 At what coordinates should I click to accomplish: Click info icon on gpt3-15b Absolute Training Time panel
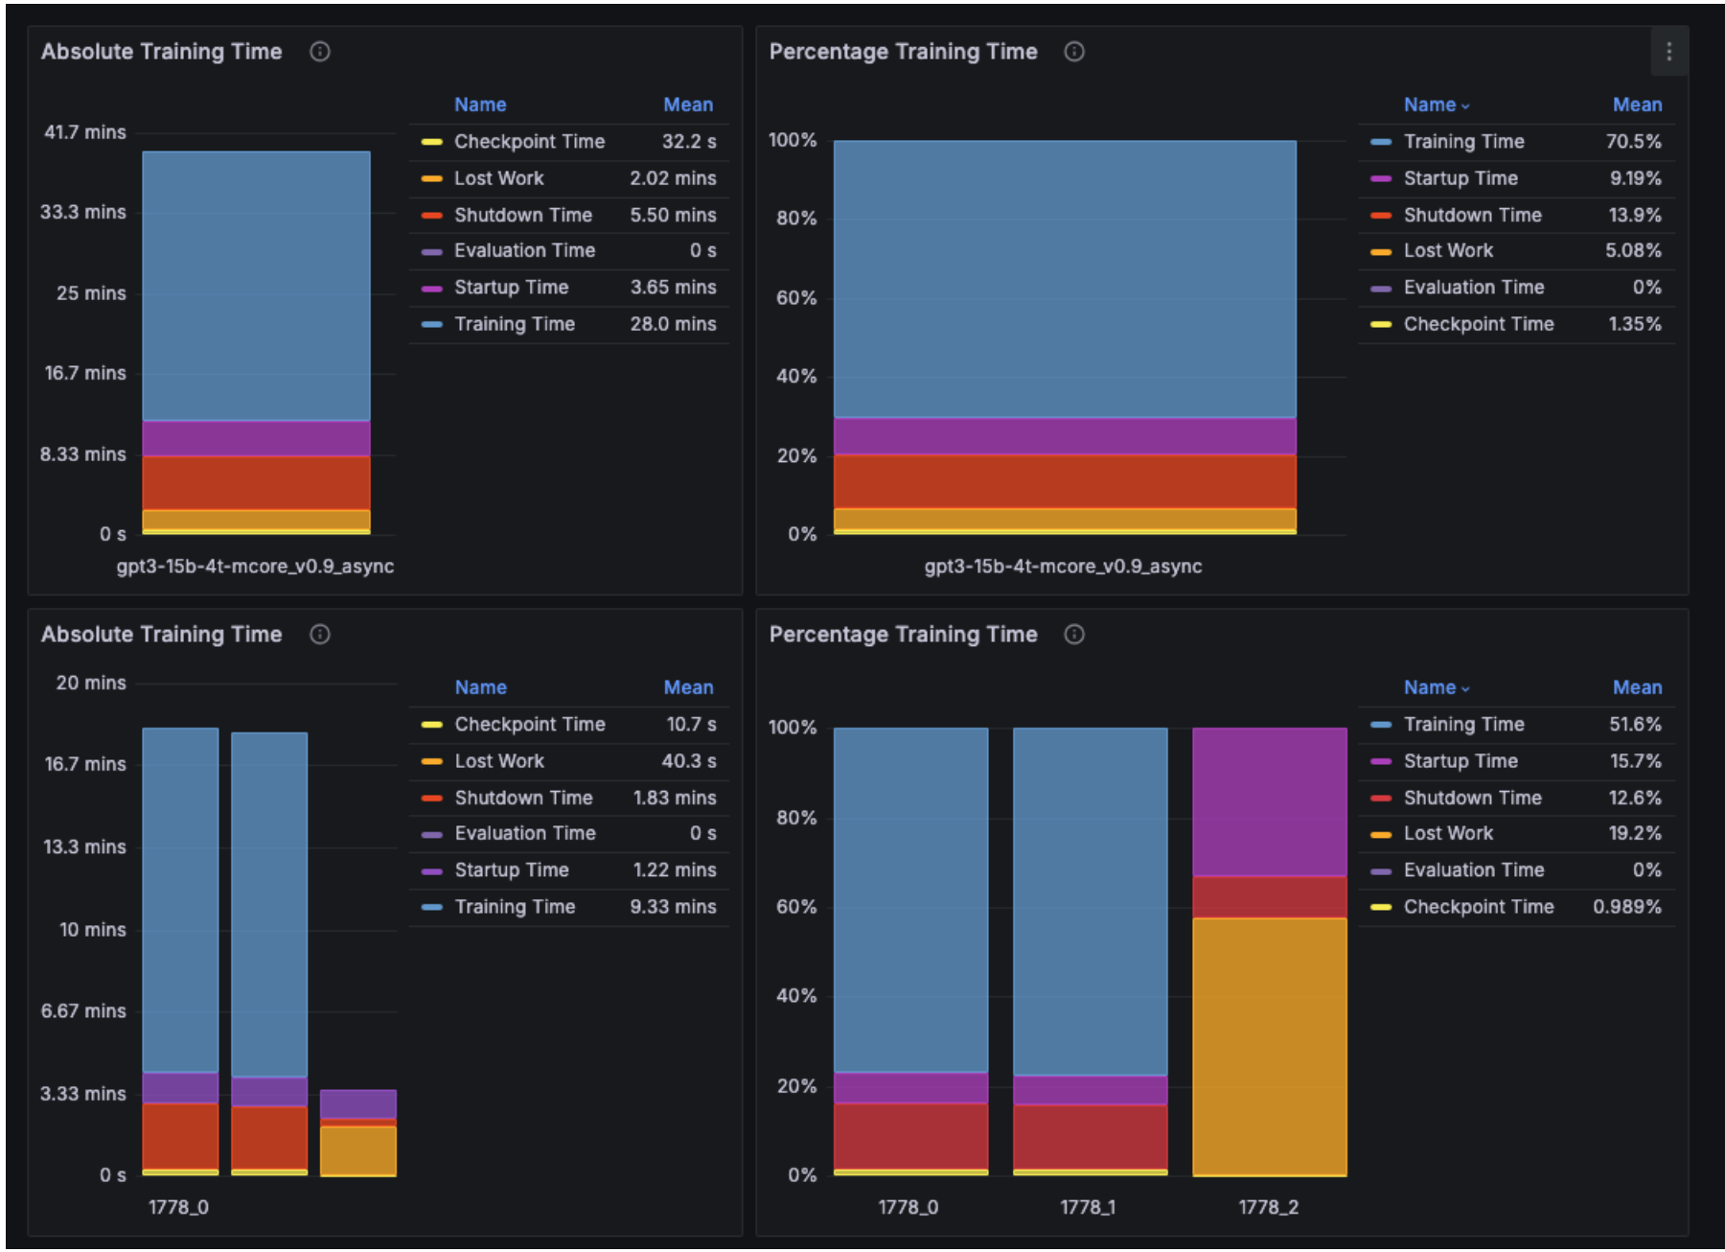[320, 52]
